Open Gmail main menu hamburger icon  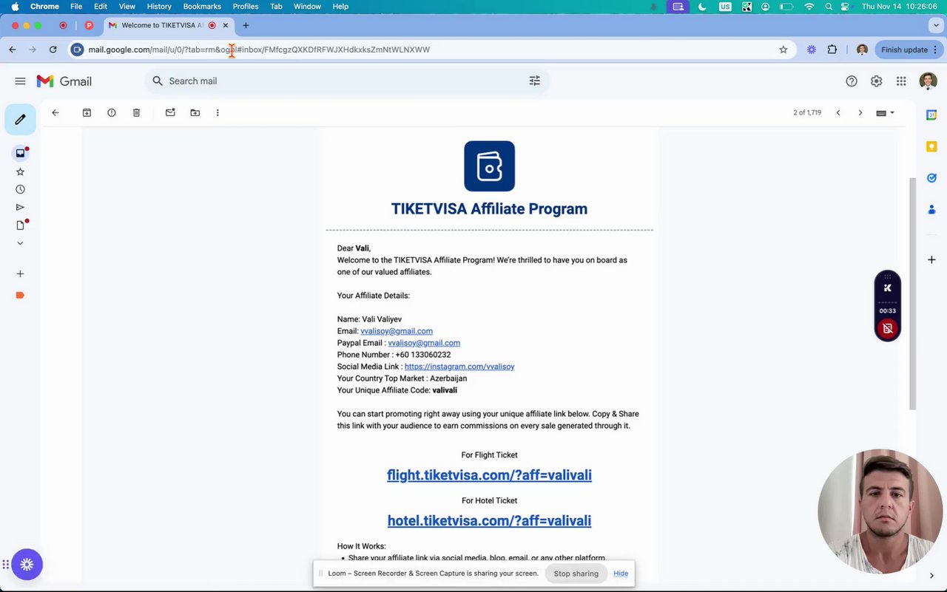20,81
